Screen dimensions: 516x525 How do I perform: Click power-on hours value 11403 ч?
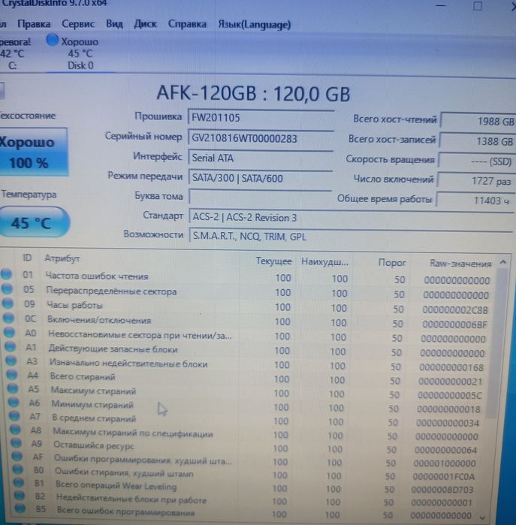(x=475, y=201)
